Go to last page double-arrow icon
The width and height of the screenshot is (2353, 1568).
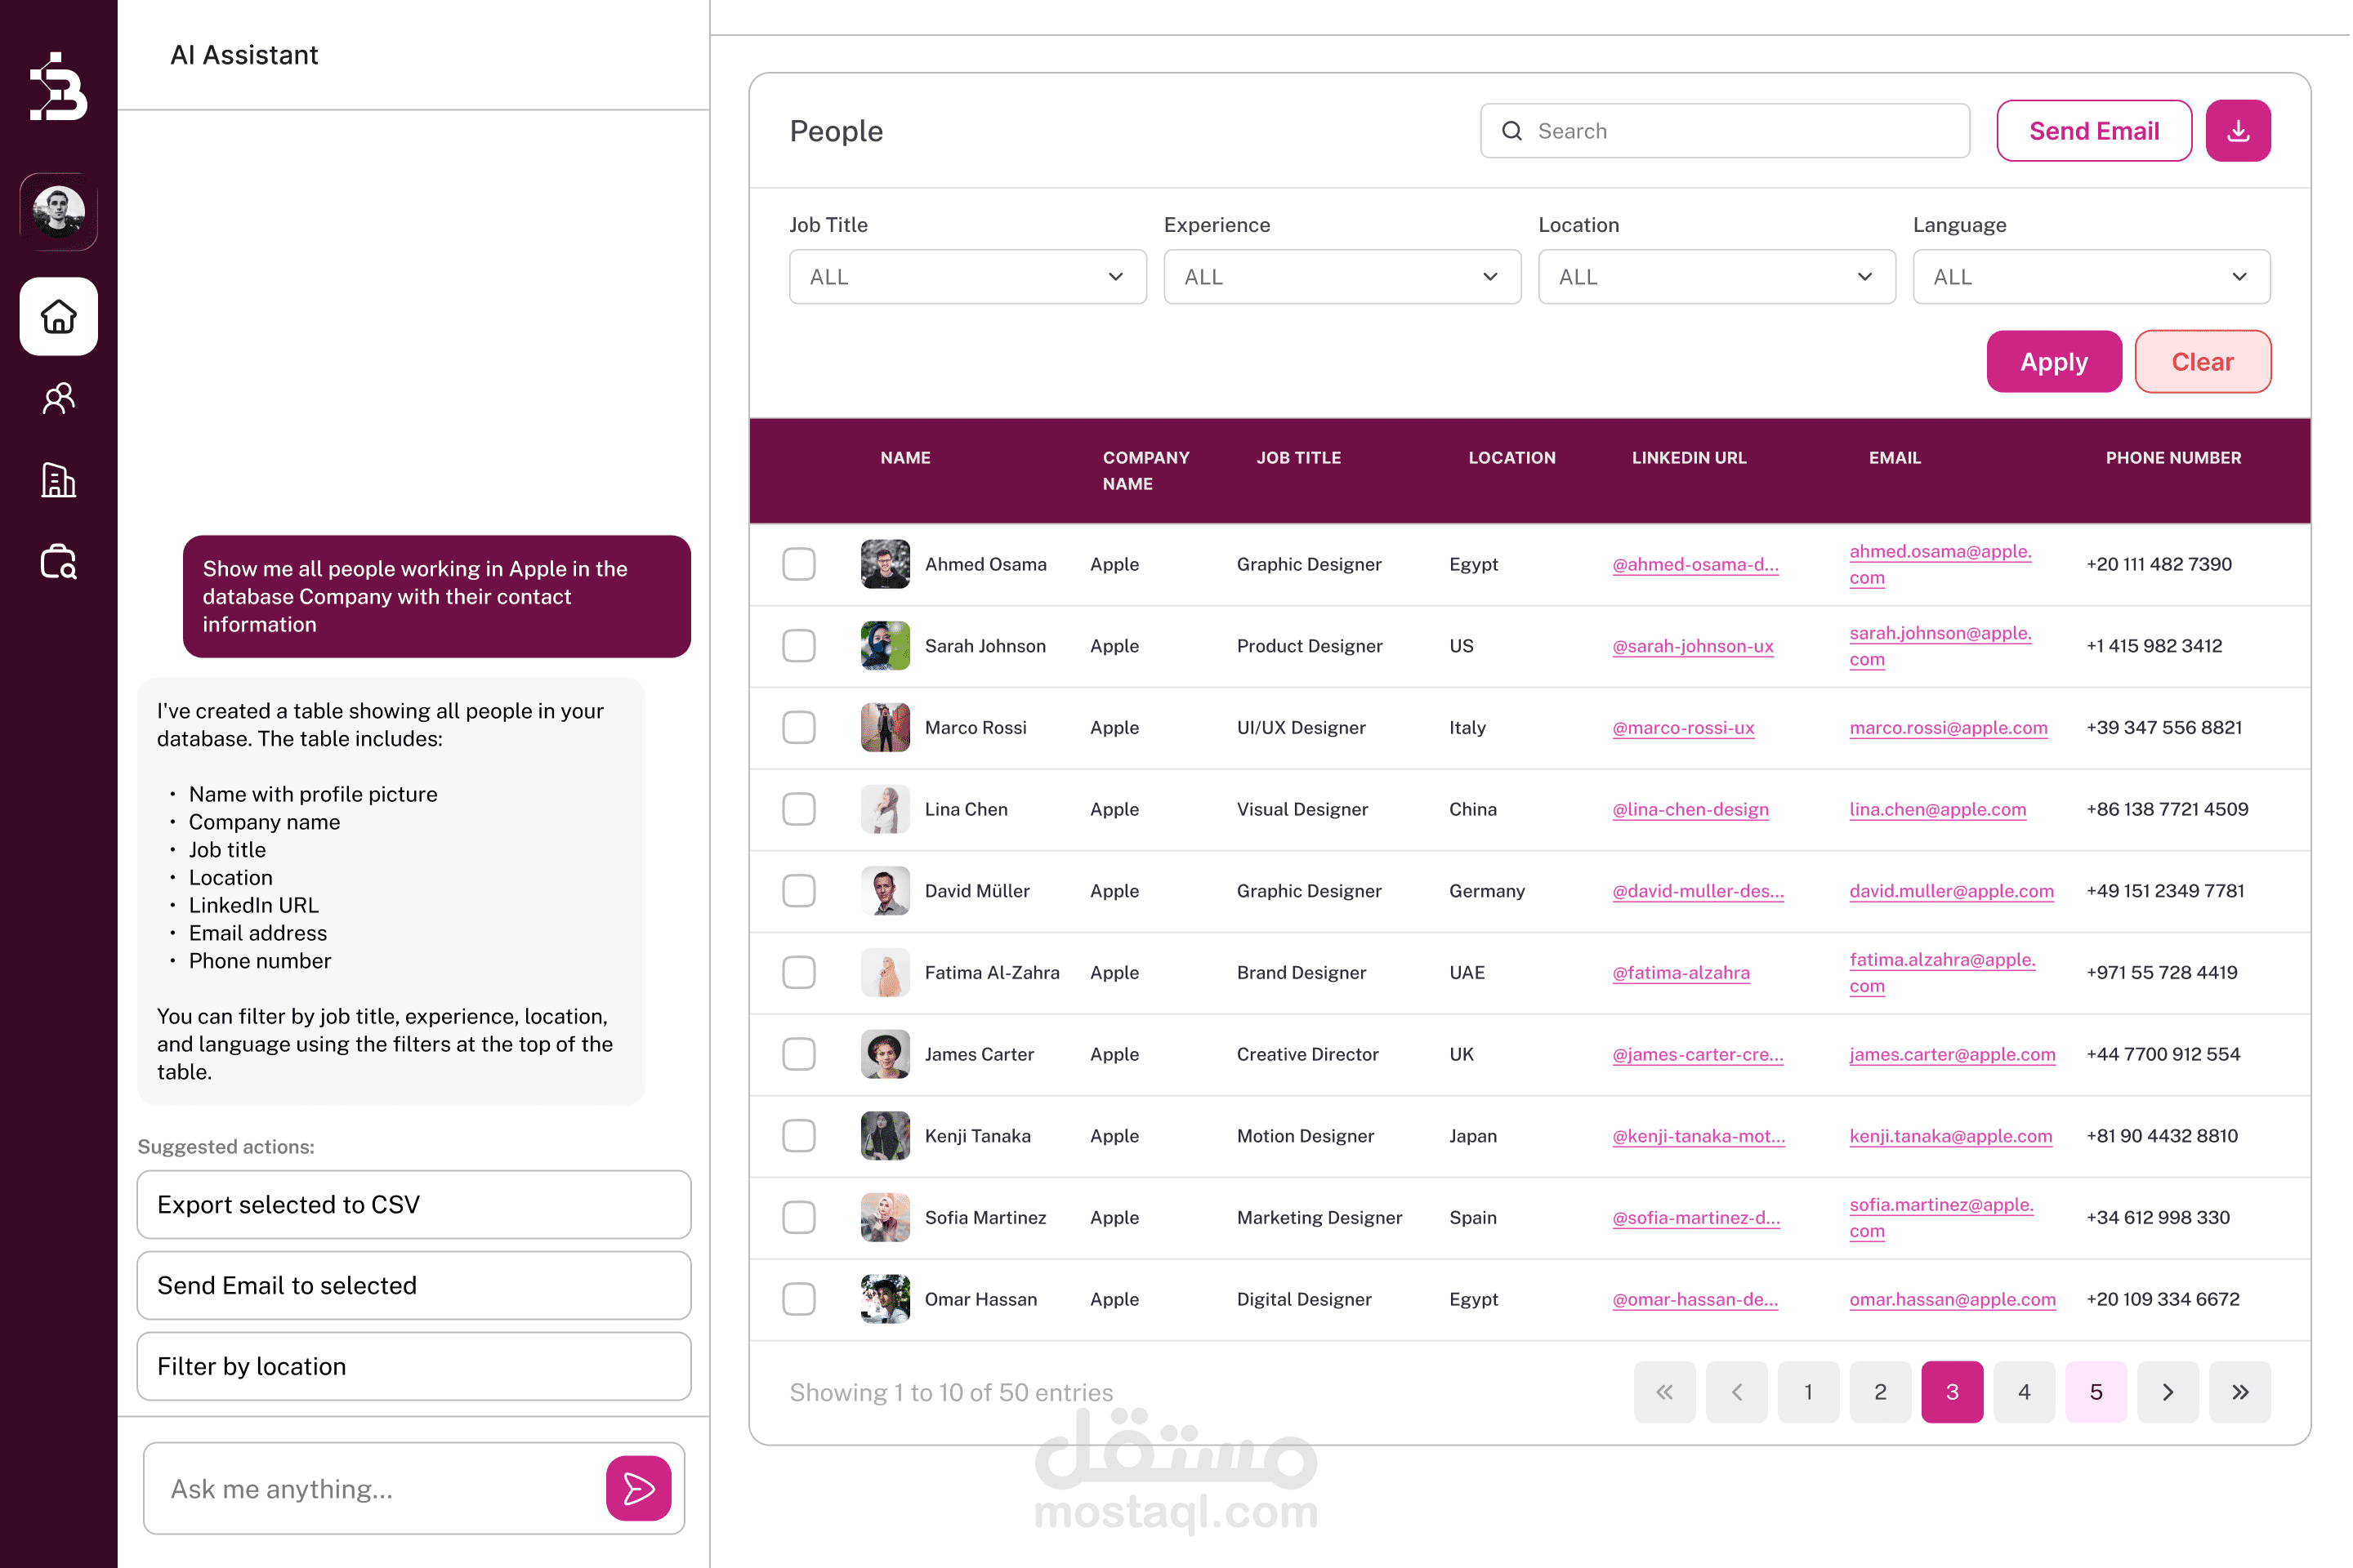point(2241,1392)
